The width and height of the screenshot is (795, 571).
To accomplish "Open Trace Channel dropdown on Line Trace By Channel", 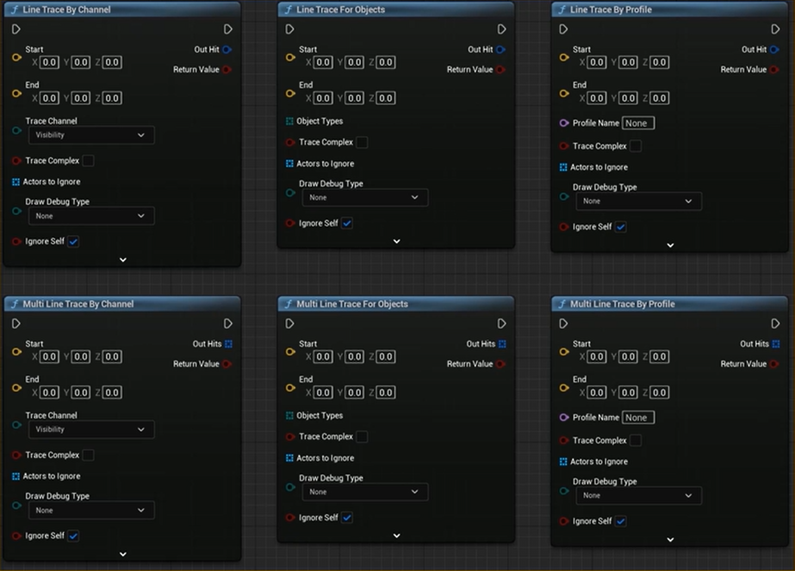I will (x=91, y=135).
